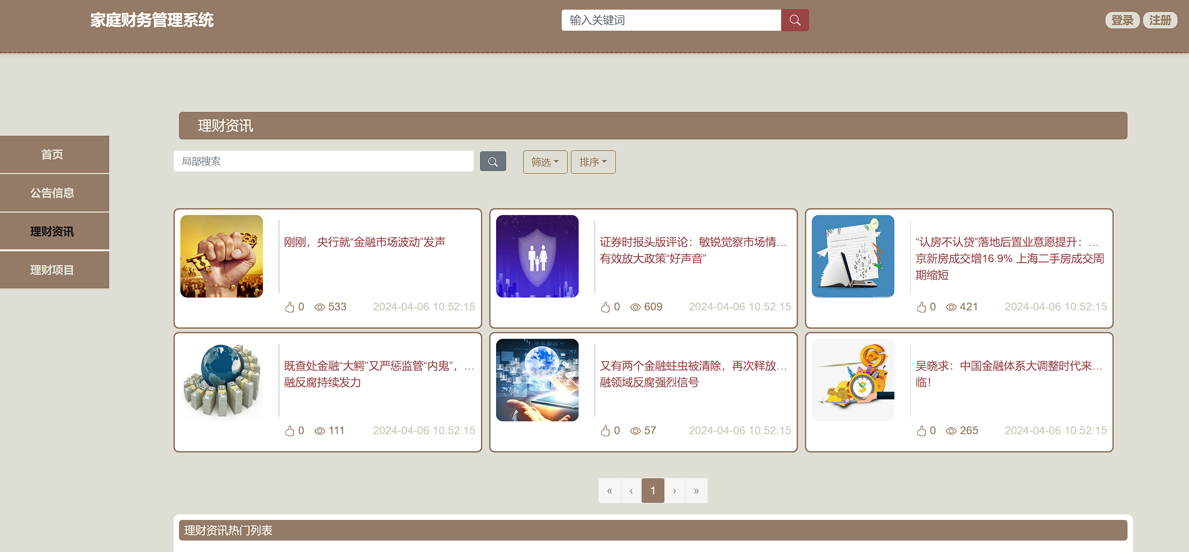This screenshot has width=1189, height=552.
Task: Click the gray local search magnifier button
Action: [492, 162]
